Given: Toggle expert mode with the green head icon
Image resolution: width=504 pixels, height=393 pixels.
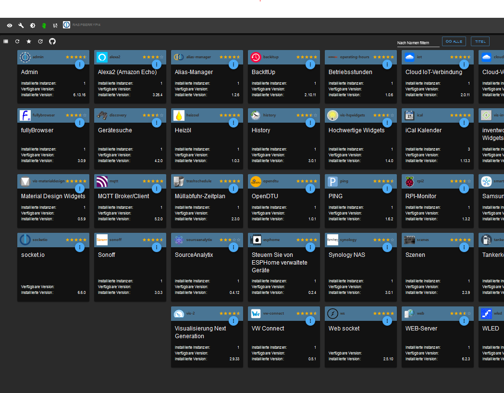Looking at the screenshot, I should click(x=44, y=26).
